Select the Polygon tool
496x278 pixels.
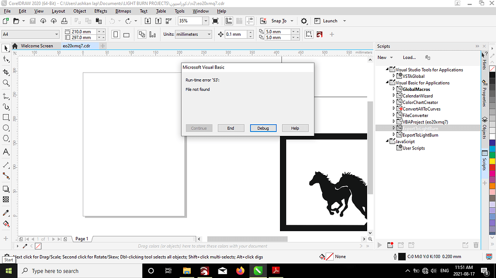6,138
